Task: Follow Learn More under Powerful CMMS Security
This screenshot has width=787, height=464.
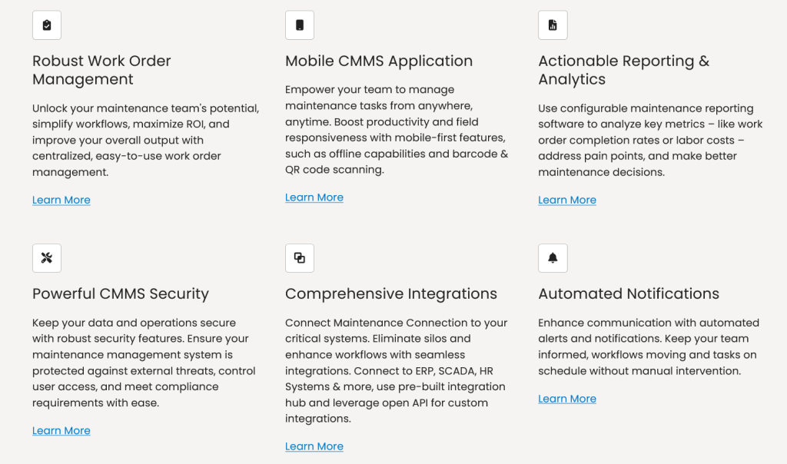Action: click(61, 431)
